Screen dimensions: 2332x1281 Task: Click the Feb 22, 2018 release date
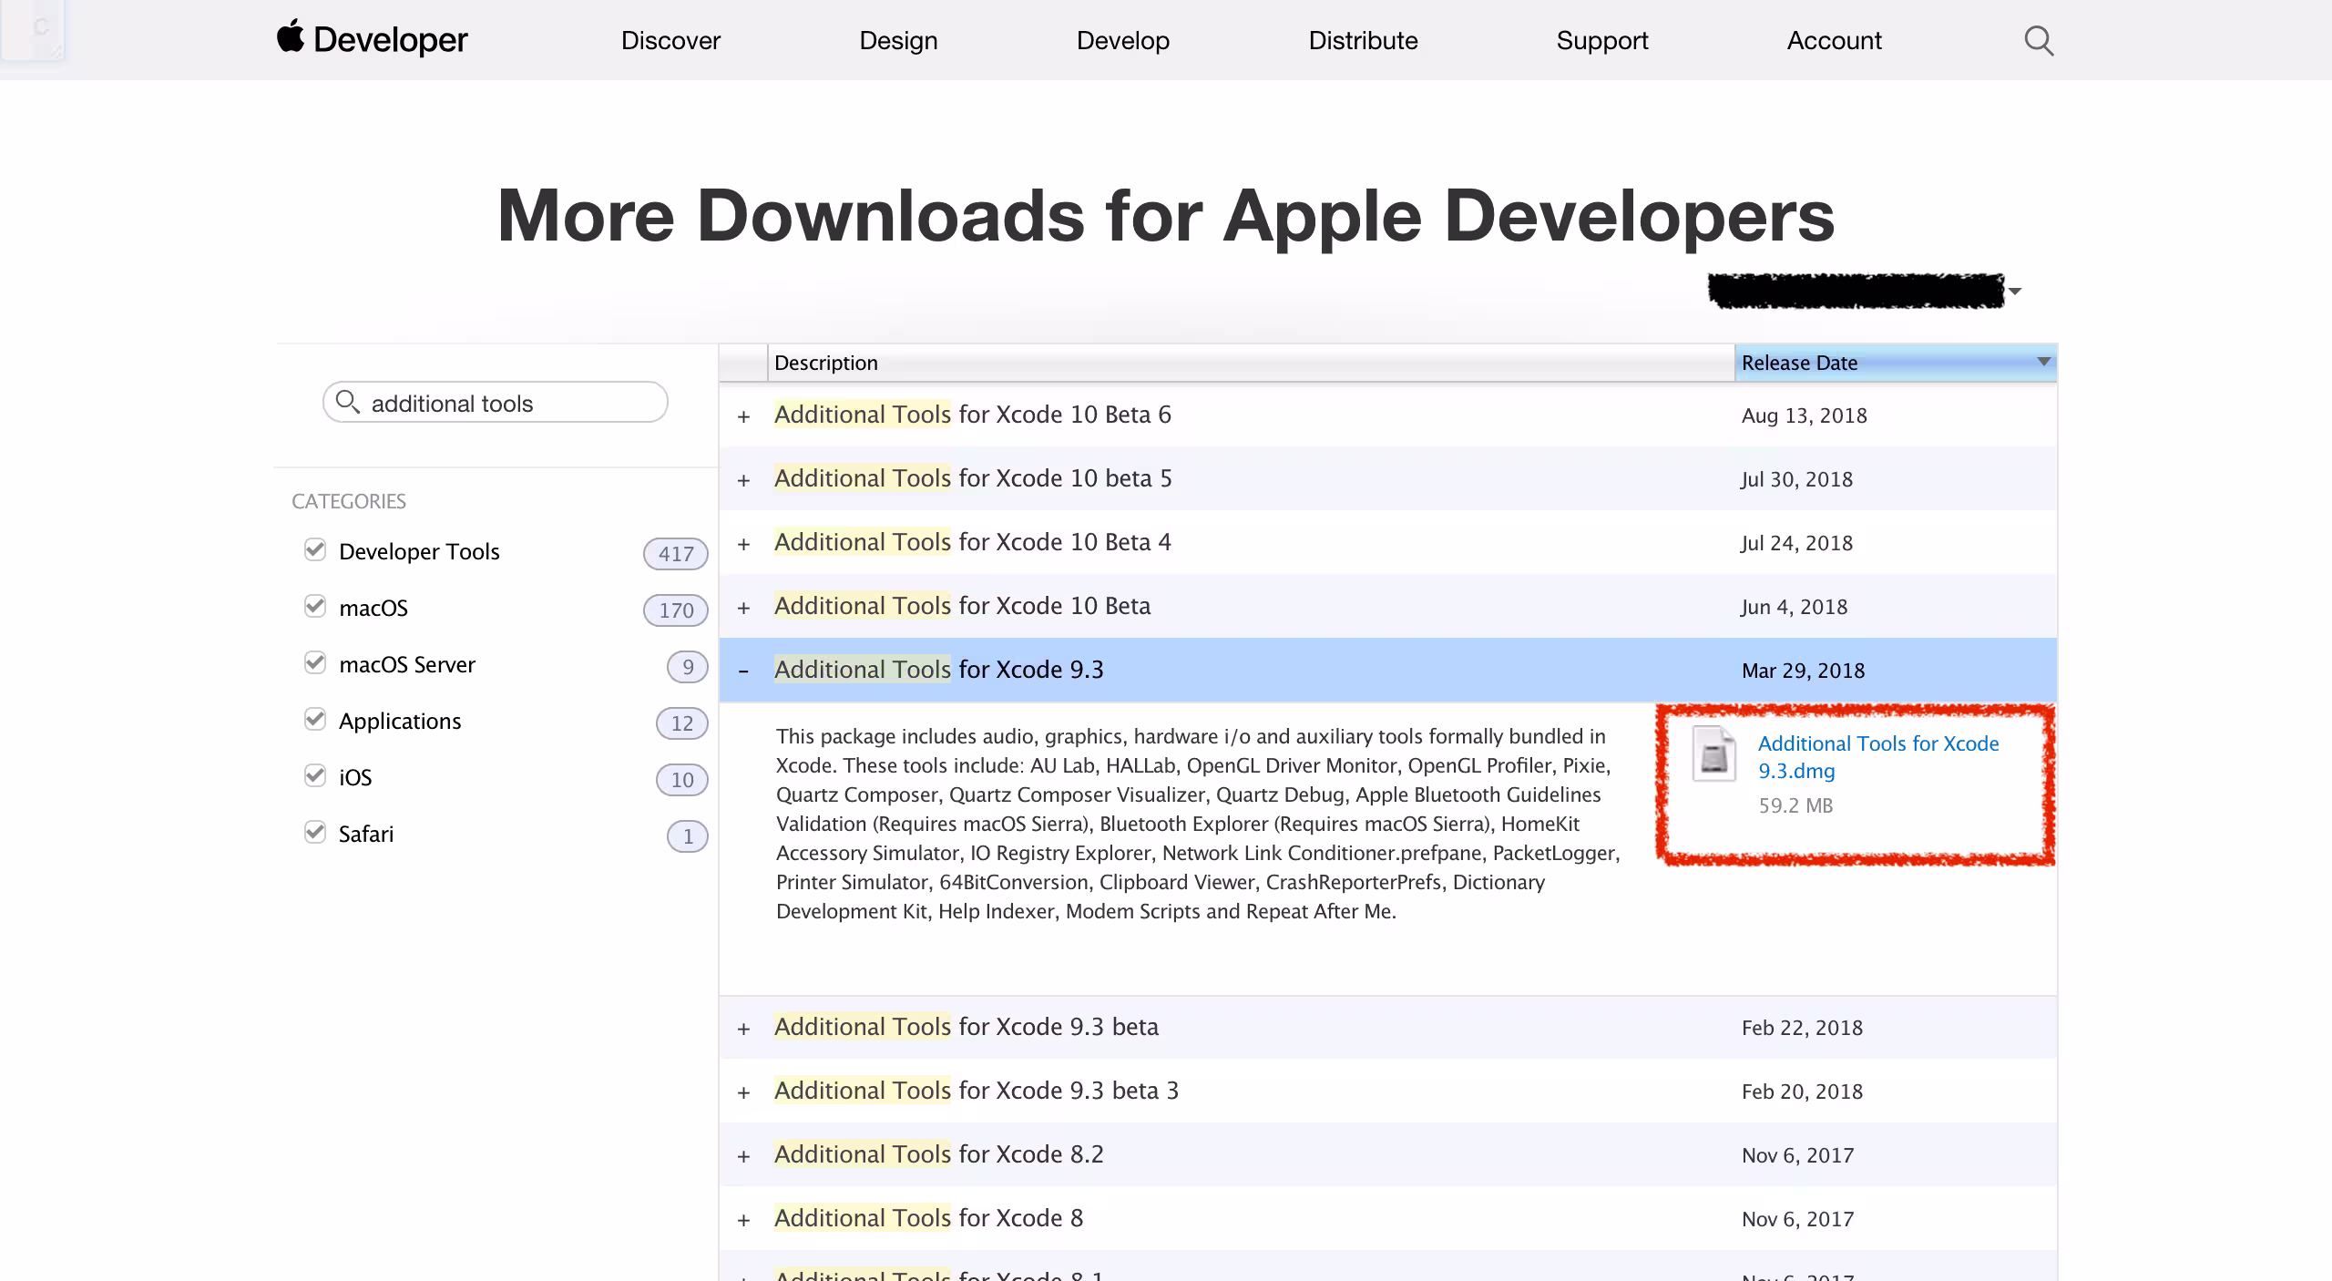1803,1028
